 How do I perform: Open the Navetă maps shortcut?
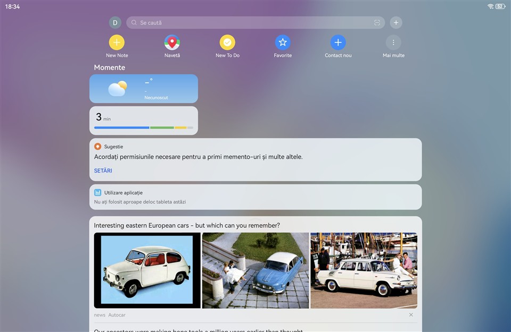pos(172,42)
